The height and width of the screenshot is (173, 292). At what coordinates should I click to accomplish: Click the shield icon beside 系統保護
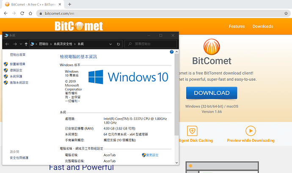pyautogui.click(x=6, y=76)
